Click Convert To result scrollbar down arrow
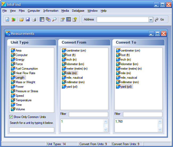Image resolution: width=173 pixels, height=147 pixels. (160, 129)
